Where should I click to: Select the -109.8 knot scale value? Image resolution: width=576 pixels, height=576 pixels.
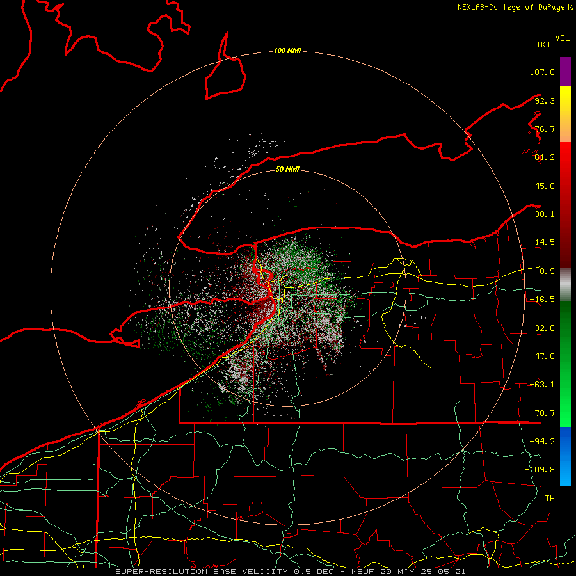tap(540, 470)
